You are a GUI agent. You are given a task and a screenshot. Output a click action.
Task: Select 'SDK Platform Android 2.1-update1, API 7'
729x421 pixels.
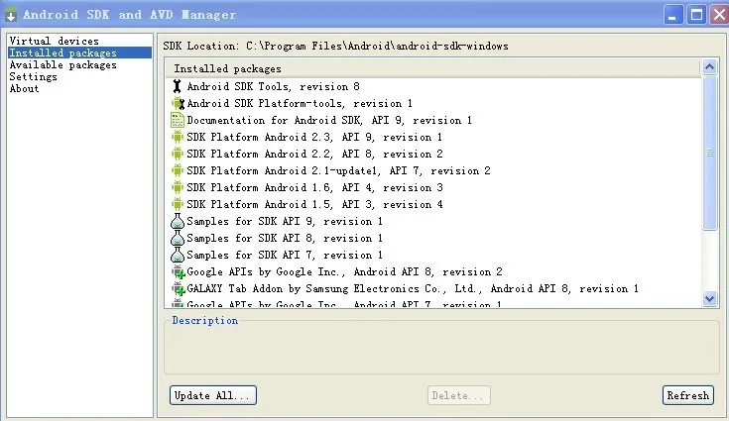tap(338, 170)
